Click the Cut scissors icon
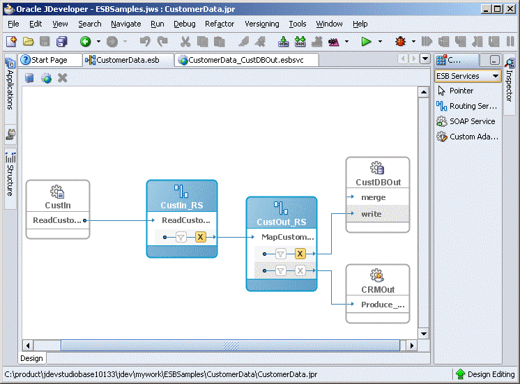The width and height of the screenshot is (520, 384). click(185, 41)
